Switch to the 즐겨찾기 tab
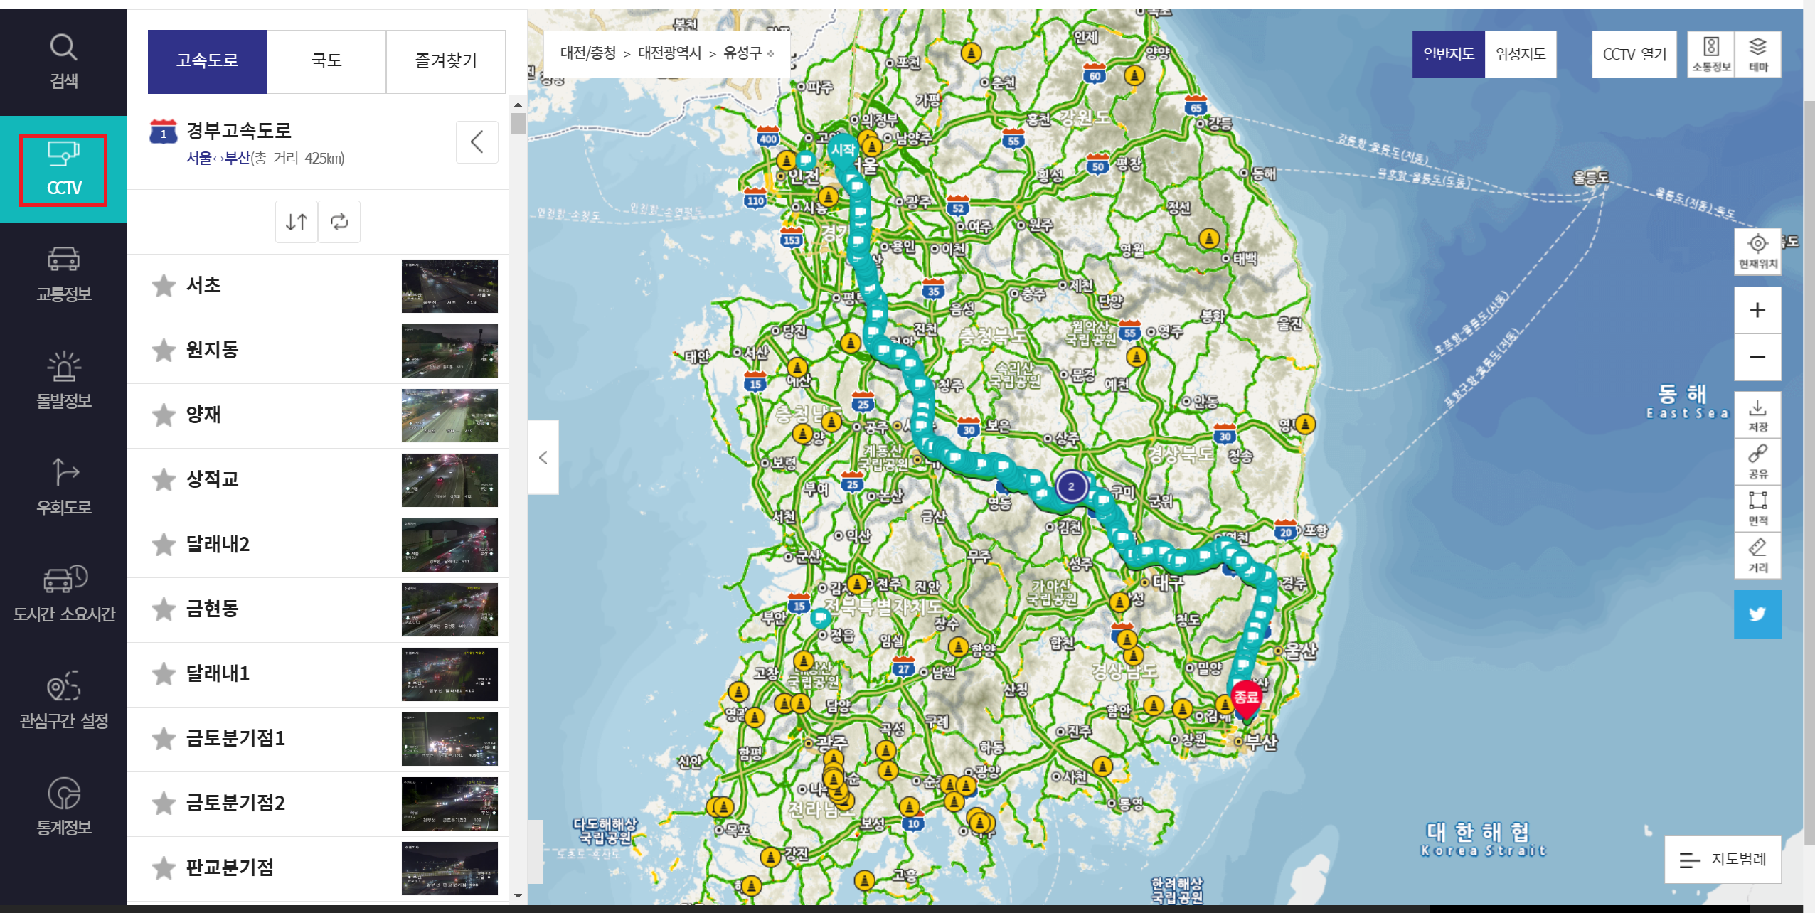 (x=446, y=61)
